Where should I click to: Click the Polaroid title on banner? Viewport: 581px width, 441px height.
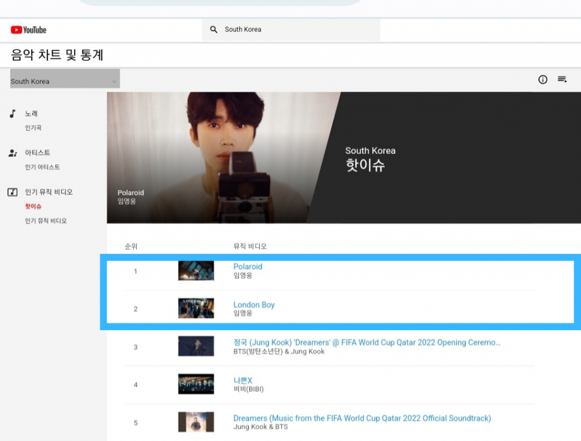pyautogui.click(x=131, y=193)
